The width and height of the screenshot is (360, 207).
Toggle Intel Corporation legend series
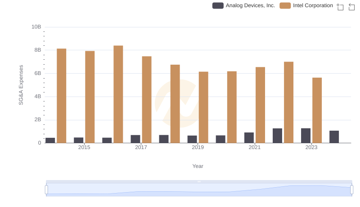click(306, 5)
